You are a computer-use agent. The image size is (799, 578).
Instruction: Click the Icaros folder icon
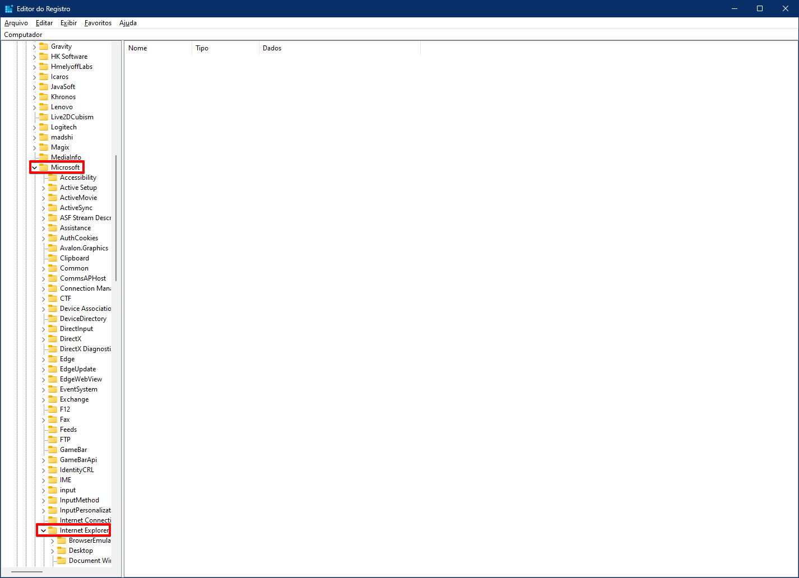pos(44,77)
